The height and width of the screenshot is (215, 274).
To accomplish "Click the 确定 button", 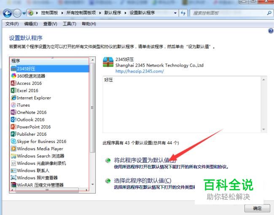I will coord(257,208).
